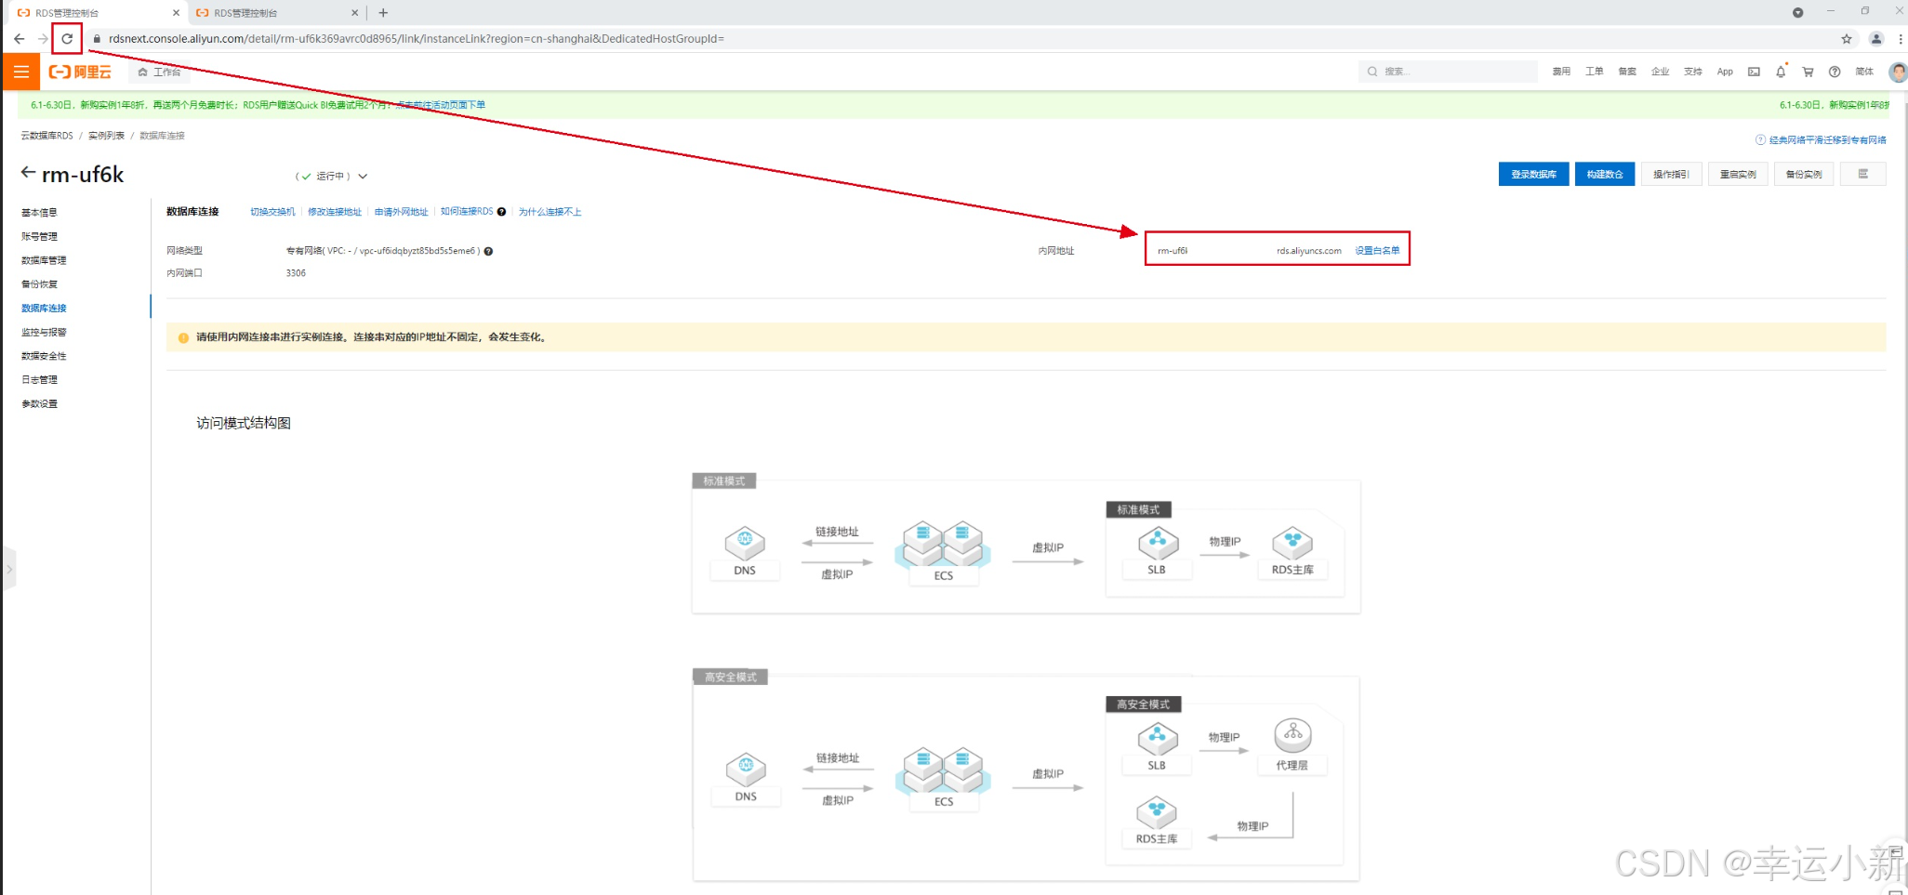This screenshot has width=1908, height=895.
Task: Open the help question mark in header
Action: click(x=1835, y=72)
